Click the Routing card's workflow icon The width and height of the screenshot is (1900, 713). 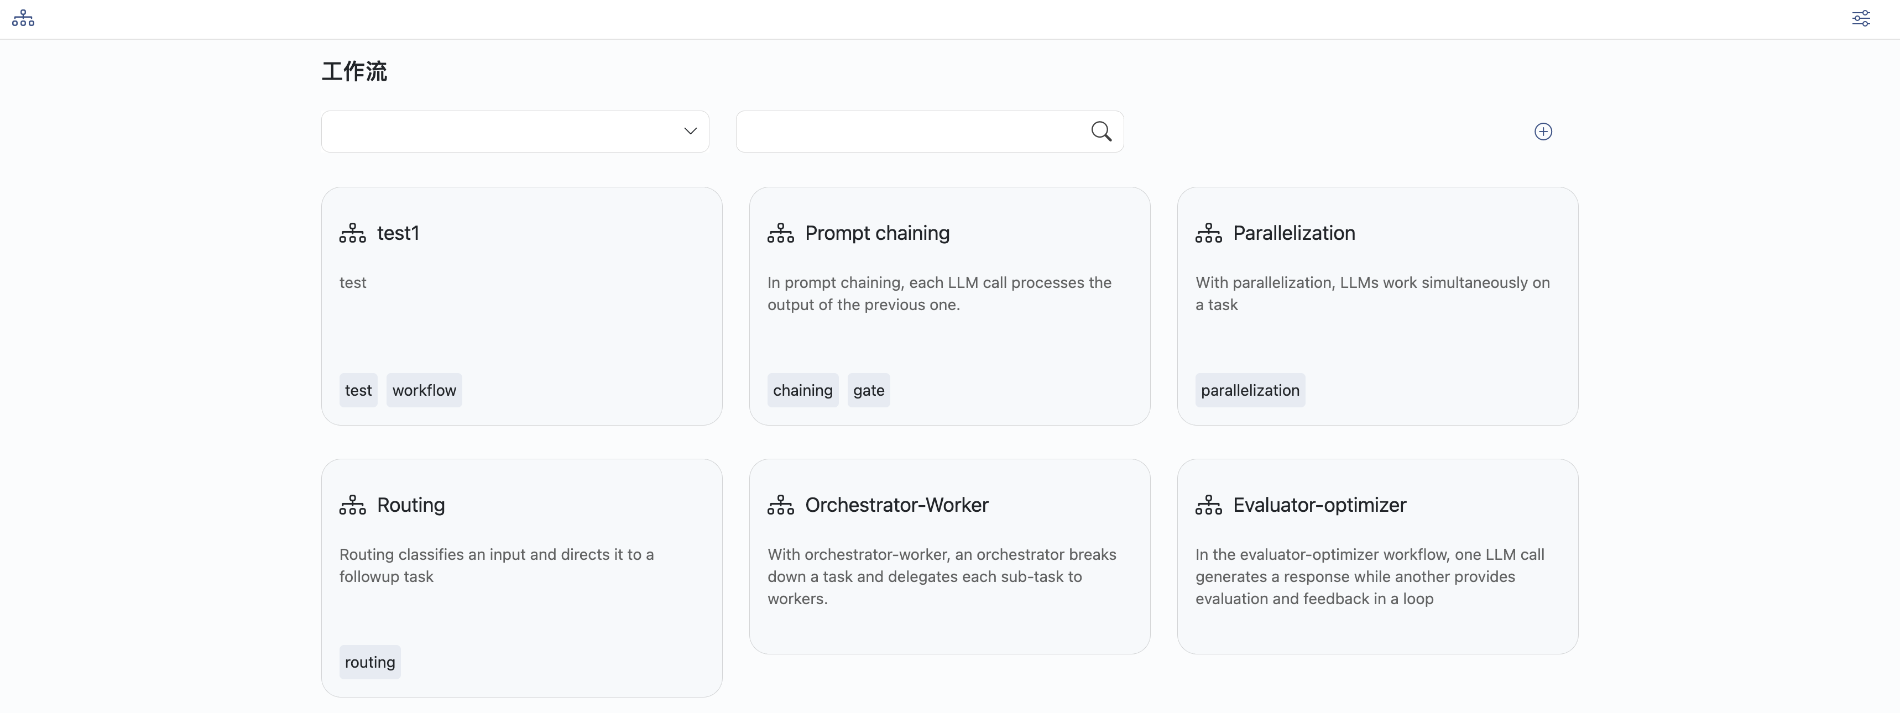point(353,505)
